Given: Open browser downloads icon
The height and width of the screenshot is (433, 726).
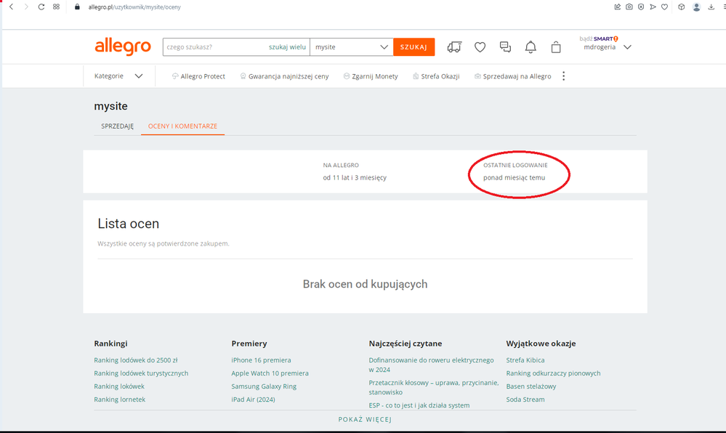Looking at the screenshot, I should pyautogui.click(x=711, y=7).
